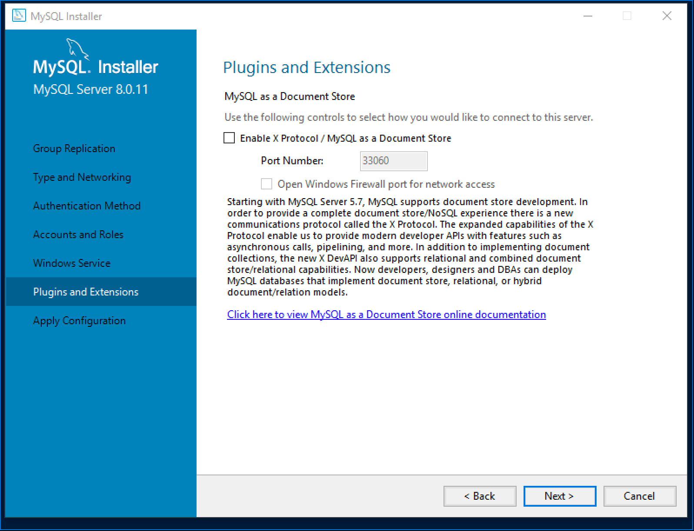
Task: Maximize the MySQL Installer window
Action: pyautogui.click(x=627, y=16)
